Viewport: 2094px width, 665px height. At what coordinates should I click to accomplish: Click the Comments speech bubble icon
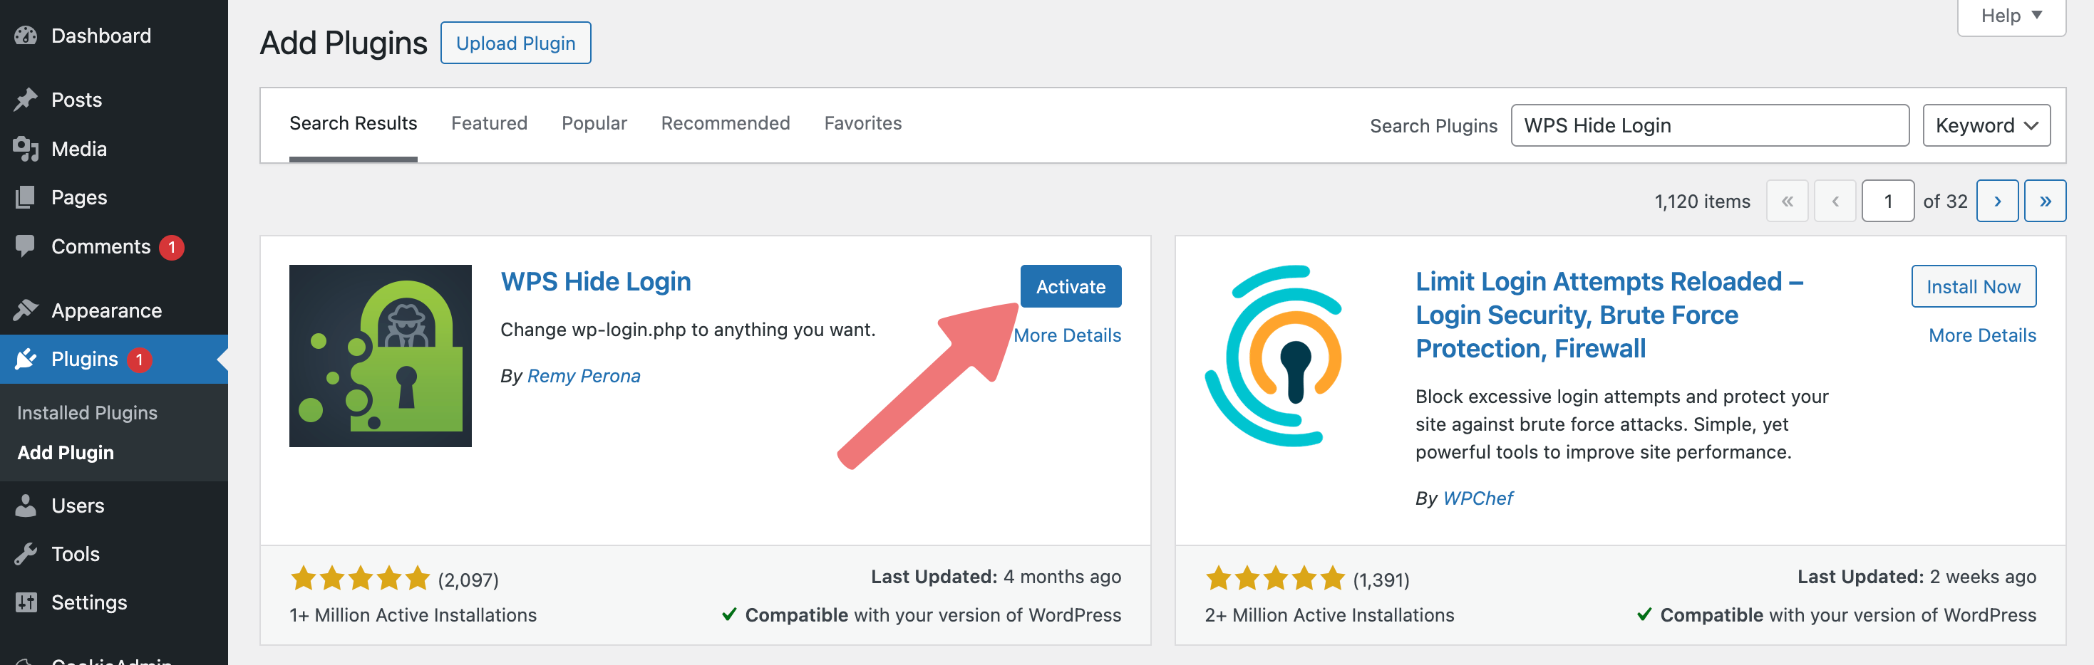coord(26,246)
